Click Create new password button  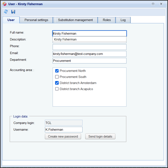[63, 136]
